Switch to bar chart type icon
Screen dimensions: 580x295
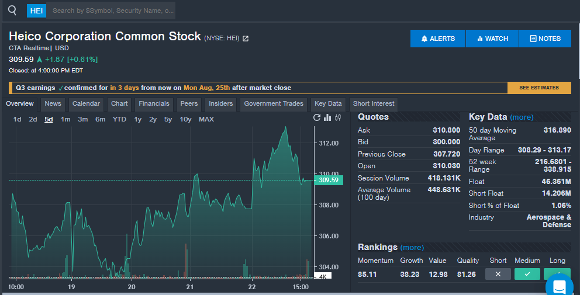[x=327, y=117]
